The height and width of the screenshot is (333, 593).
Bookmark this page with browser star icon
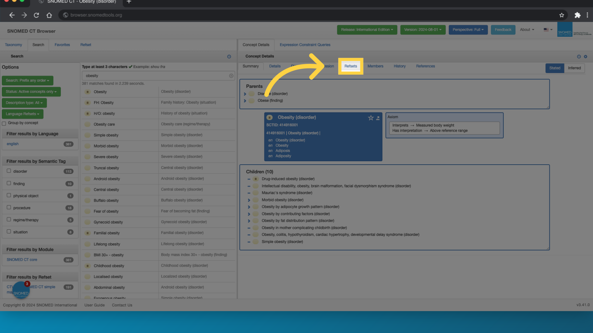pos(561,15)
